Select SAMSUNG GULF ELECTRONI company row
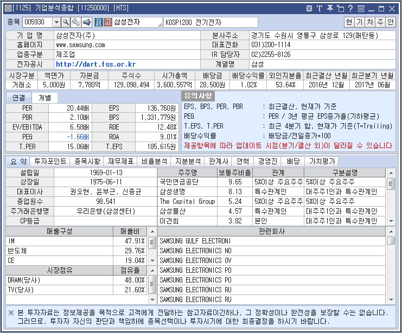This screenshot has height=333, width=402. click(271, 241)
